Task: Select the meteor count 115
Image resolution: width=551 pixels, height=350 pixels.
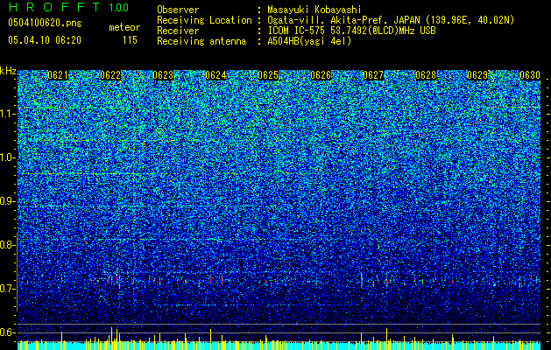Action: click(130, 40)
